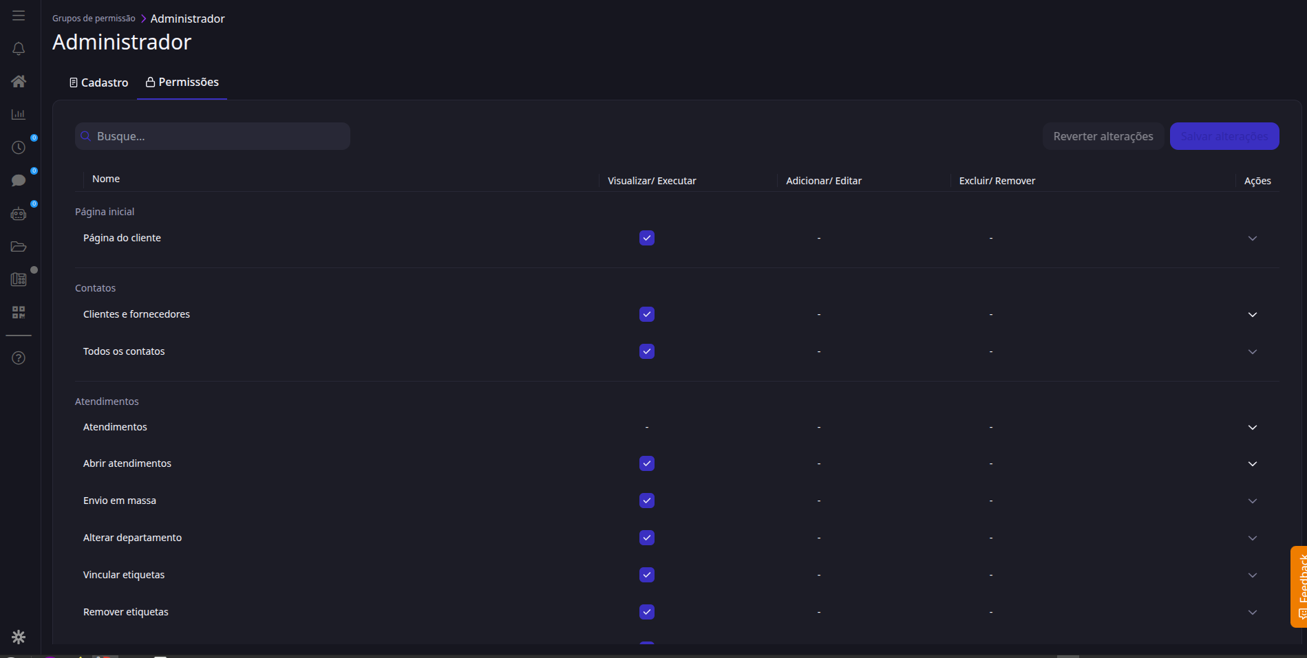1307x658 pixels.
Task: Uncheck Visualizar for Página do cliente
Action: (647, 238)
